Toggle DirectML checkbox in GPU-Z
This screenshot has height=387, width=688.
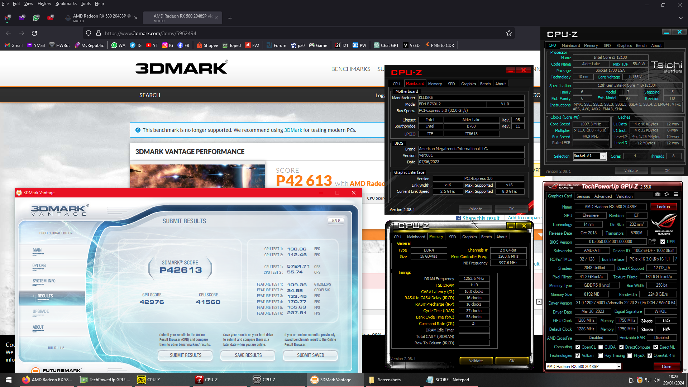coord(655,347)
